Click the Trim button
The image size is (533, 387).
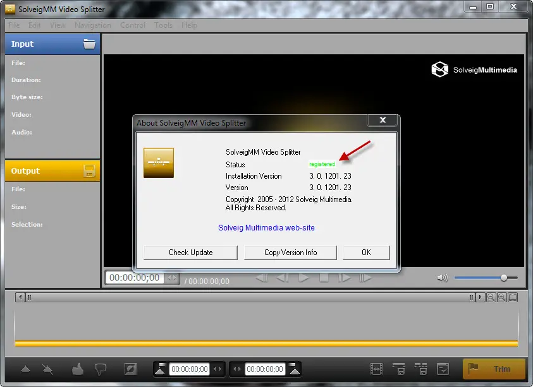(x=494, y=369)
